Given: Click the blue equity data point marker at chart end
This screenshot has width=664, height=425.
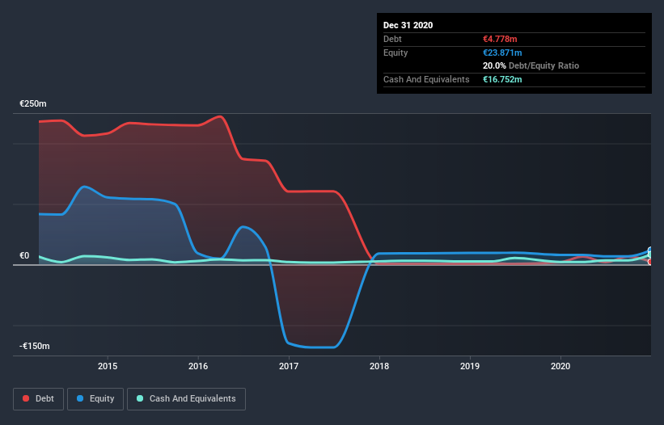Looking at the screenshot, I should coord(650,250).
